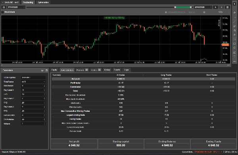Select the Max Consecutive Winning Trades row
Viewport: 238px width, 155px height.
click(144, 111)
